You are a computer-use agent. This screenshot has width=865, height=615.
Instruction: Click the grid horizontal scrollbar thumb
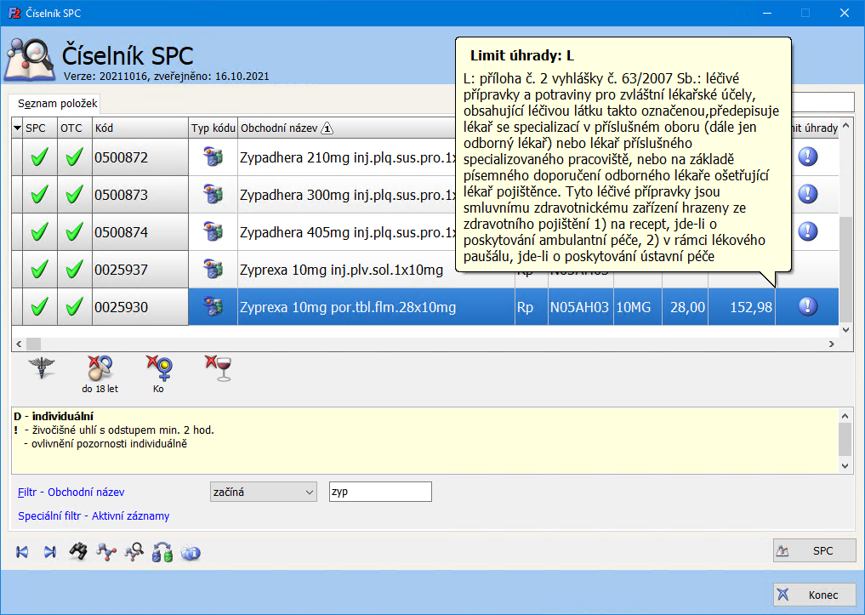point(34,344)
